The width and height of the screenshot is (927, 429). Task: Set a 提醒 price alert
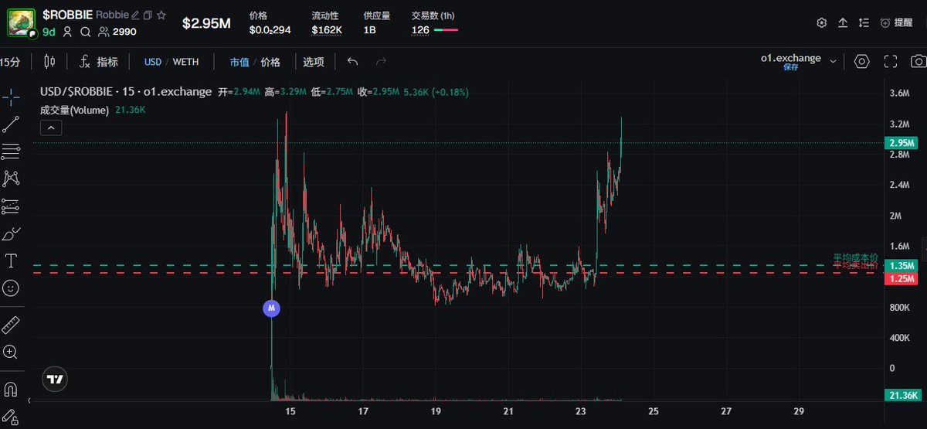(896, 23)
